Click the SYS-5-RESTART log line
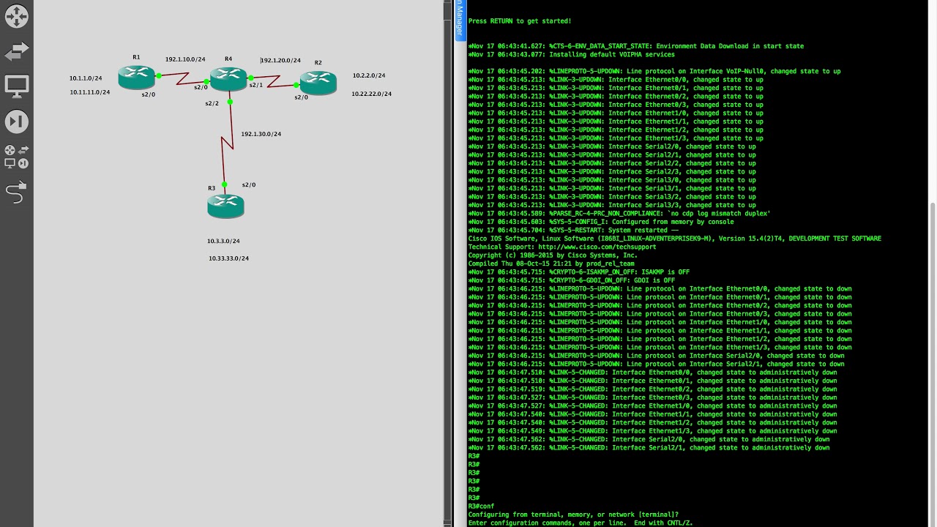Image resolution: width=937 pixels, height=527 pixels. click(x=573, y=230)
